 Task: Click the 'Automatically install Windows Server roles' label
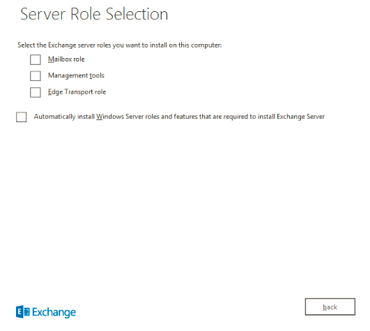[x=179, y=117]
